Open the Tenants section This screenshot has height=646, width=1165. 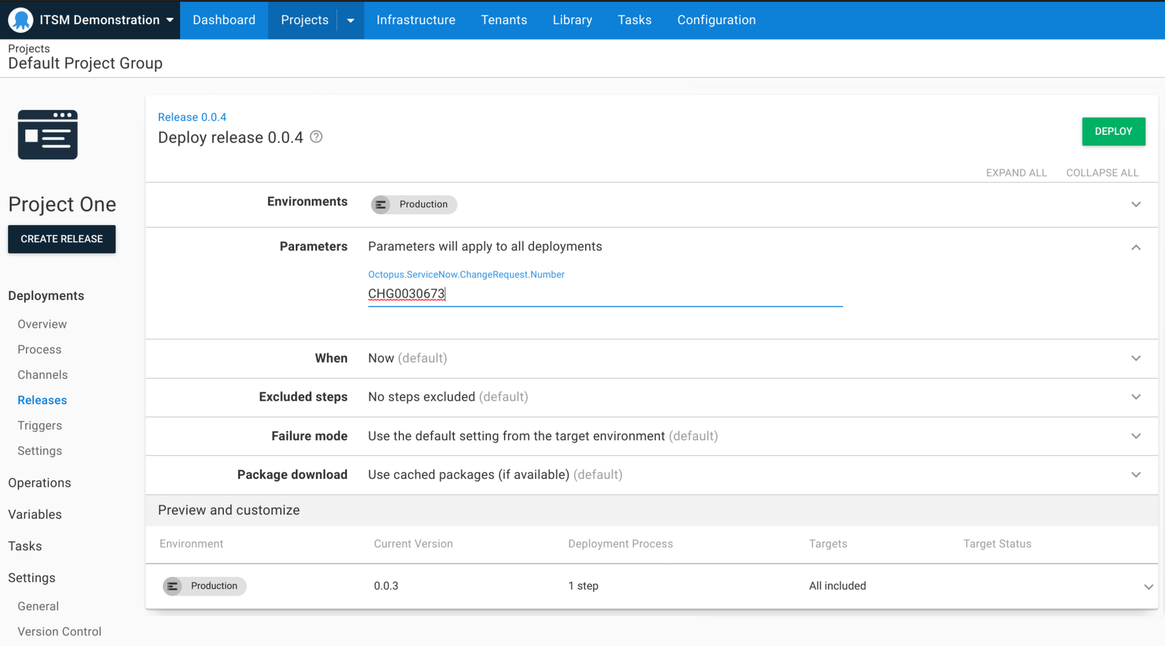(504, 20)
